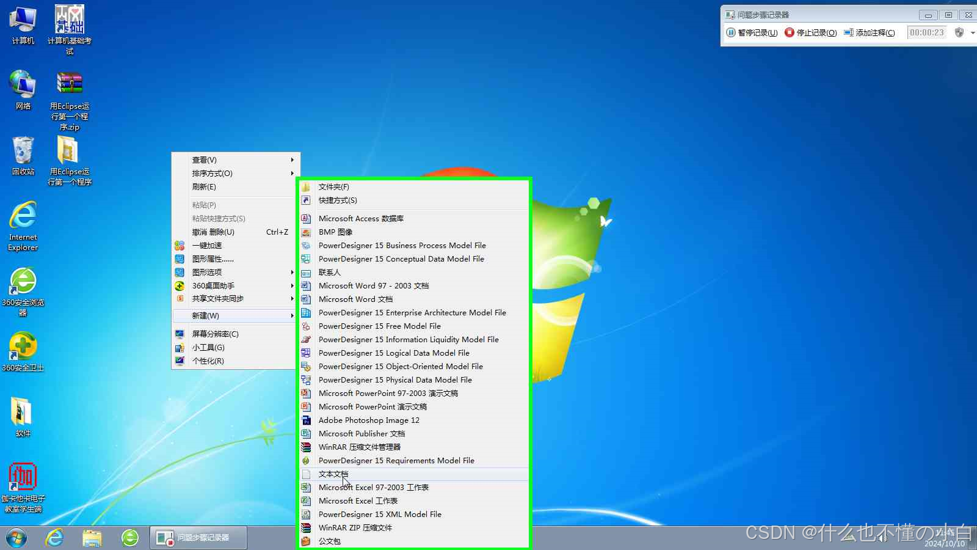This screenshot has width=977, height=550.
Task: Open the 排序方式(O) submenu
Action: pyautogui.click(x=234, y=173)
